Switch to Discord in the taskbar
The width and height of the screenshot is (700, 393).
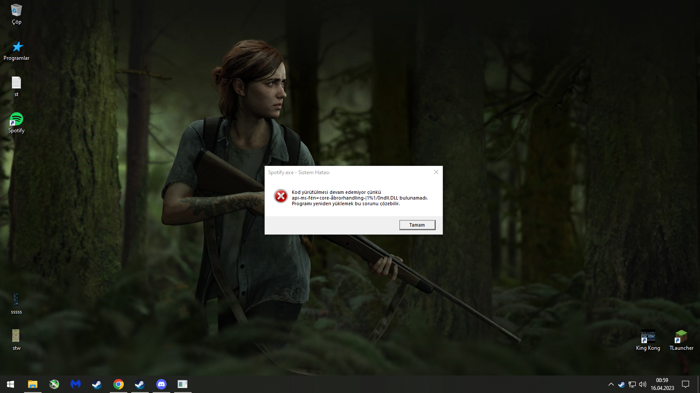pos(161,384)
